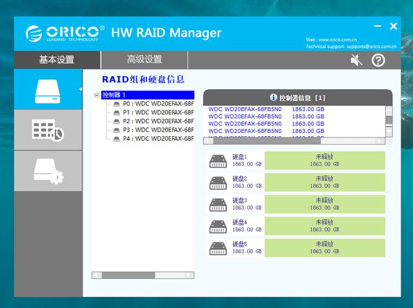Screen dimensions: 413x308
Task: Select P0 WDC WD20EFAX drive in tree
Action: [x=158, y=104]
